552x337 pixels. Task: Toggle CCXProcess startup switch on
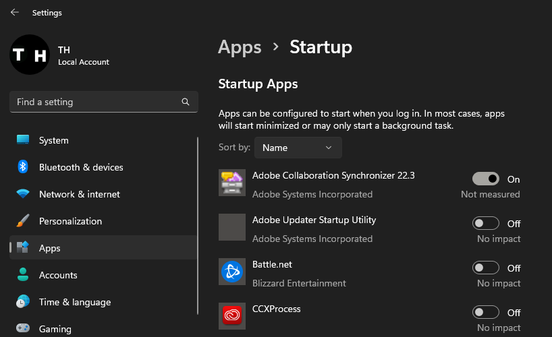485,312
